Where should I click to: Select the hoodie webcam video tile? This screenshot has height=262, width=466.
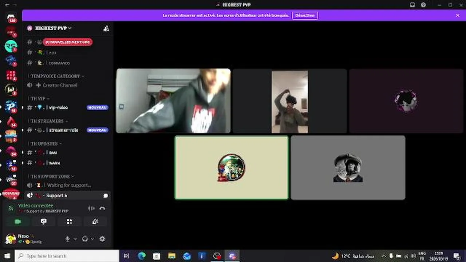coord(173,101)
